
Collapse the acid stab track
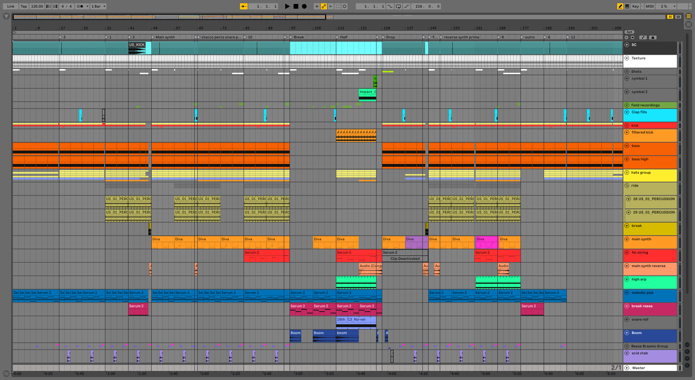[627, 353]
